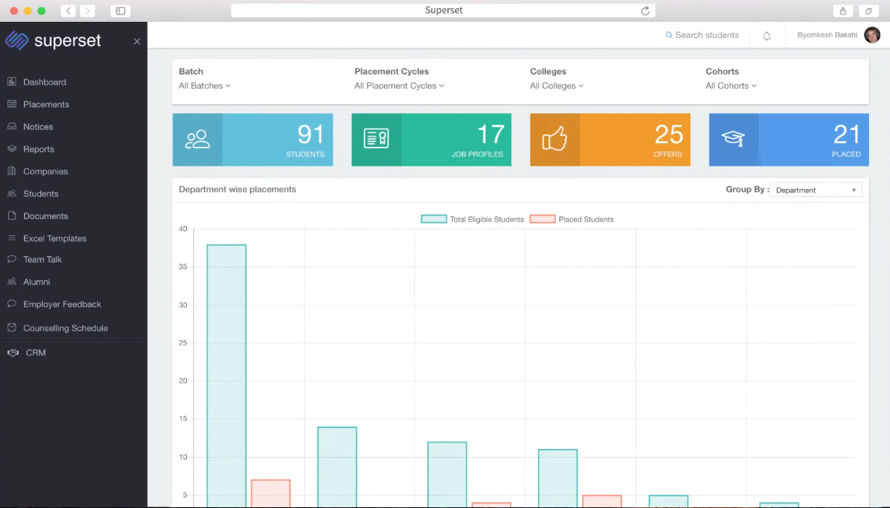Go back with browser back arrow
This screenshot has height=508, width=890.
pos(69,10)
